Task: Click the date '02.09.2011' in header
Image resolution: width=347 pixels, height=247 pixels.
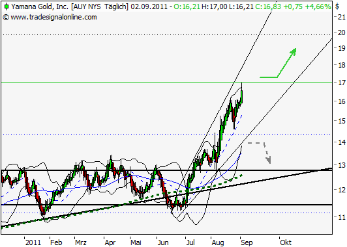Action: pos(149,7)
